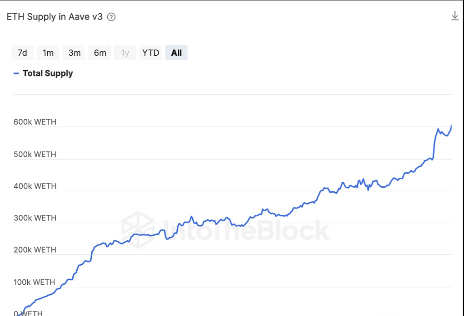This screenshot has height=316, width=464.
Task: Show the 3m time range
Action: [74, 53]
